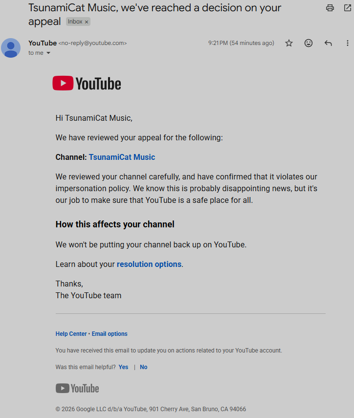The image size is (354, 418).
Task: Follow the resolution options link
Action: (149, 264)
